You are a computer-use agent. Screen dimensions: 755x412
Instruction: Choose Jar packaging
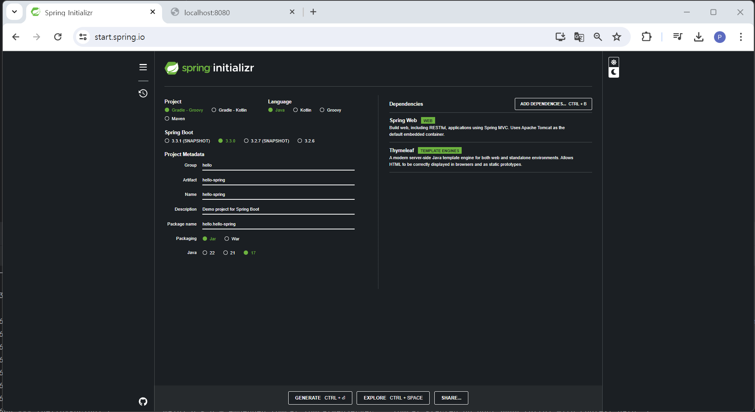(x=209, y=239)
